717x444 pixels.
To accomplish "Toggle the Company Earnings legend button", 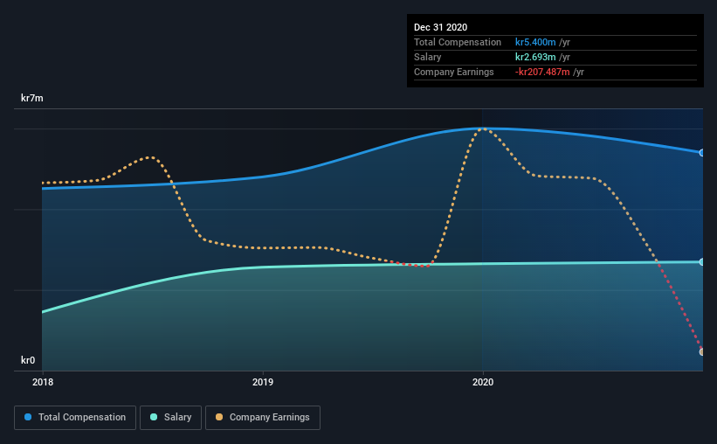I will (263, 418).
